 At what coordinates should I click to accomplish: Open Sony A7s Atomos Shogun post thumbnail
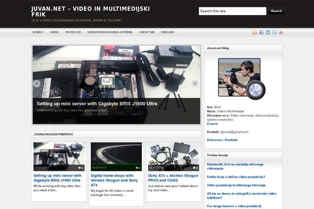coord(173,157)
